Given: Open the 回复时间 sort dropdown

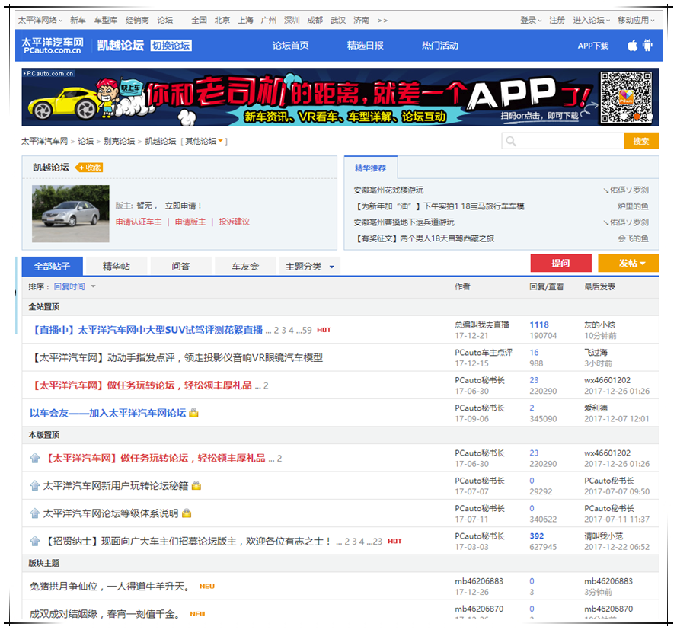Looking at the screenshot, I should pos(75,286).
